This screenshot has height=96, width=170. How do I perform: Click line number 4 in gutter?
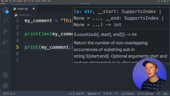click(18, 41)
